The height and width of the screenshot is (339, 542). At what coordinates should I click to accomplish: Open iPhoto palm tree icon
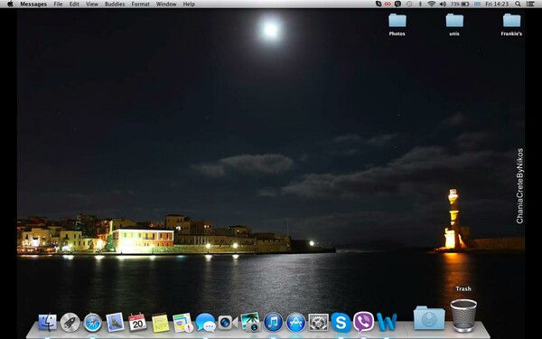pyautogui.click(x=250, y=322)
